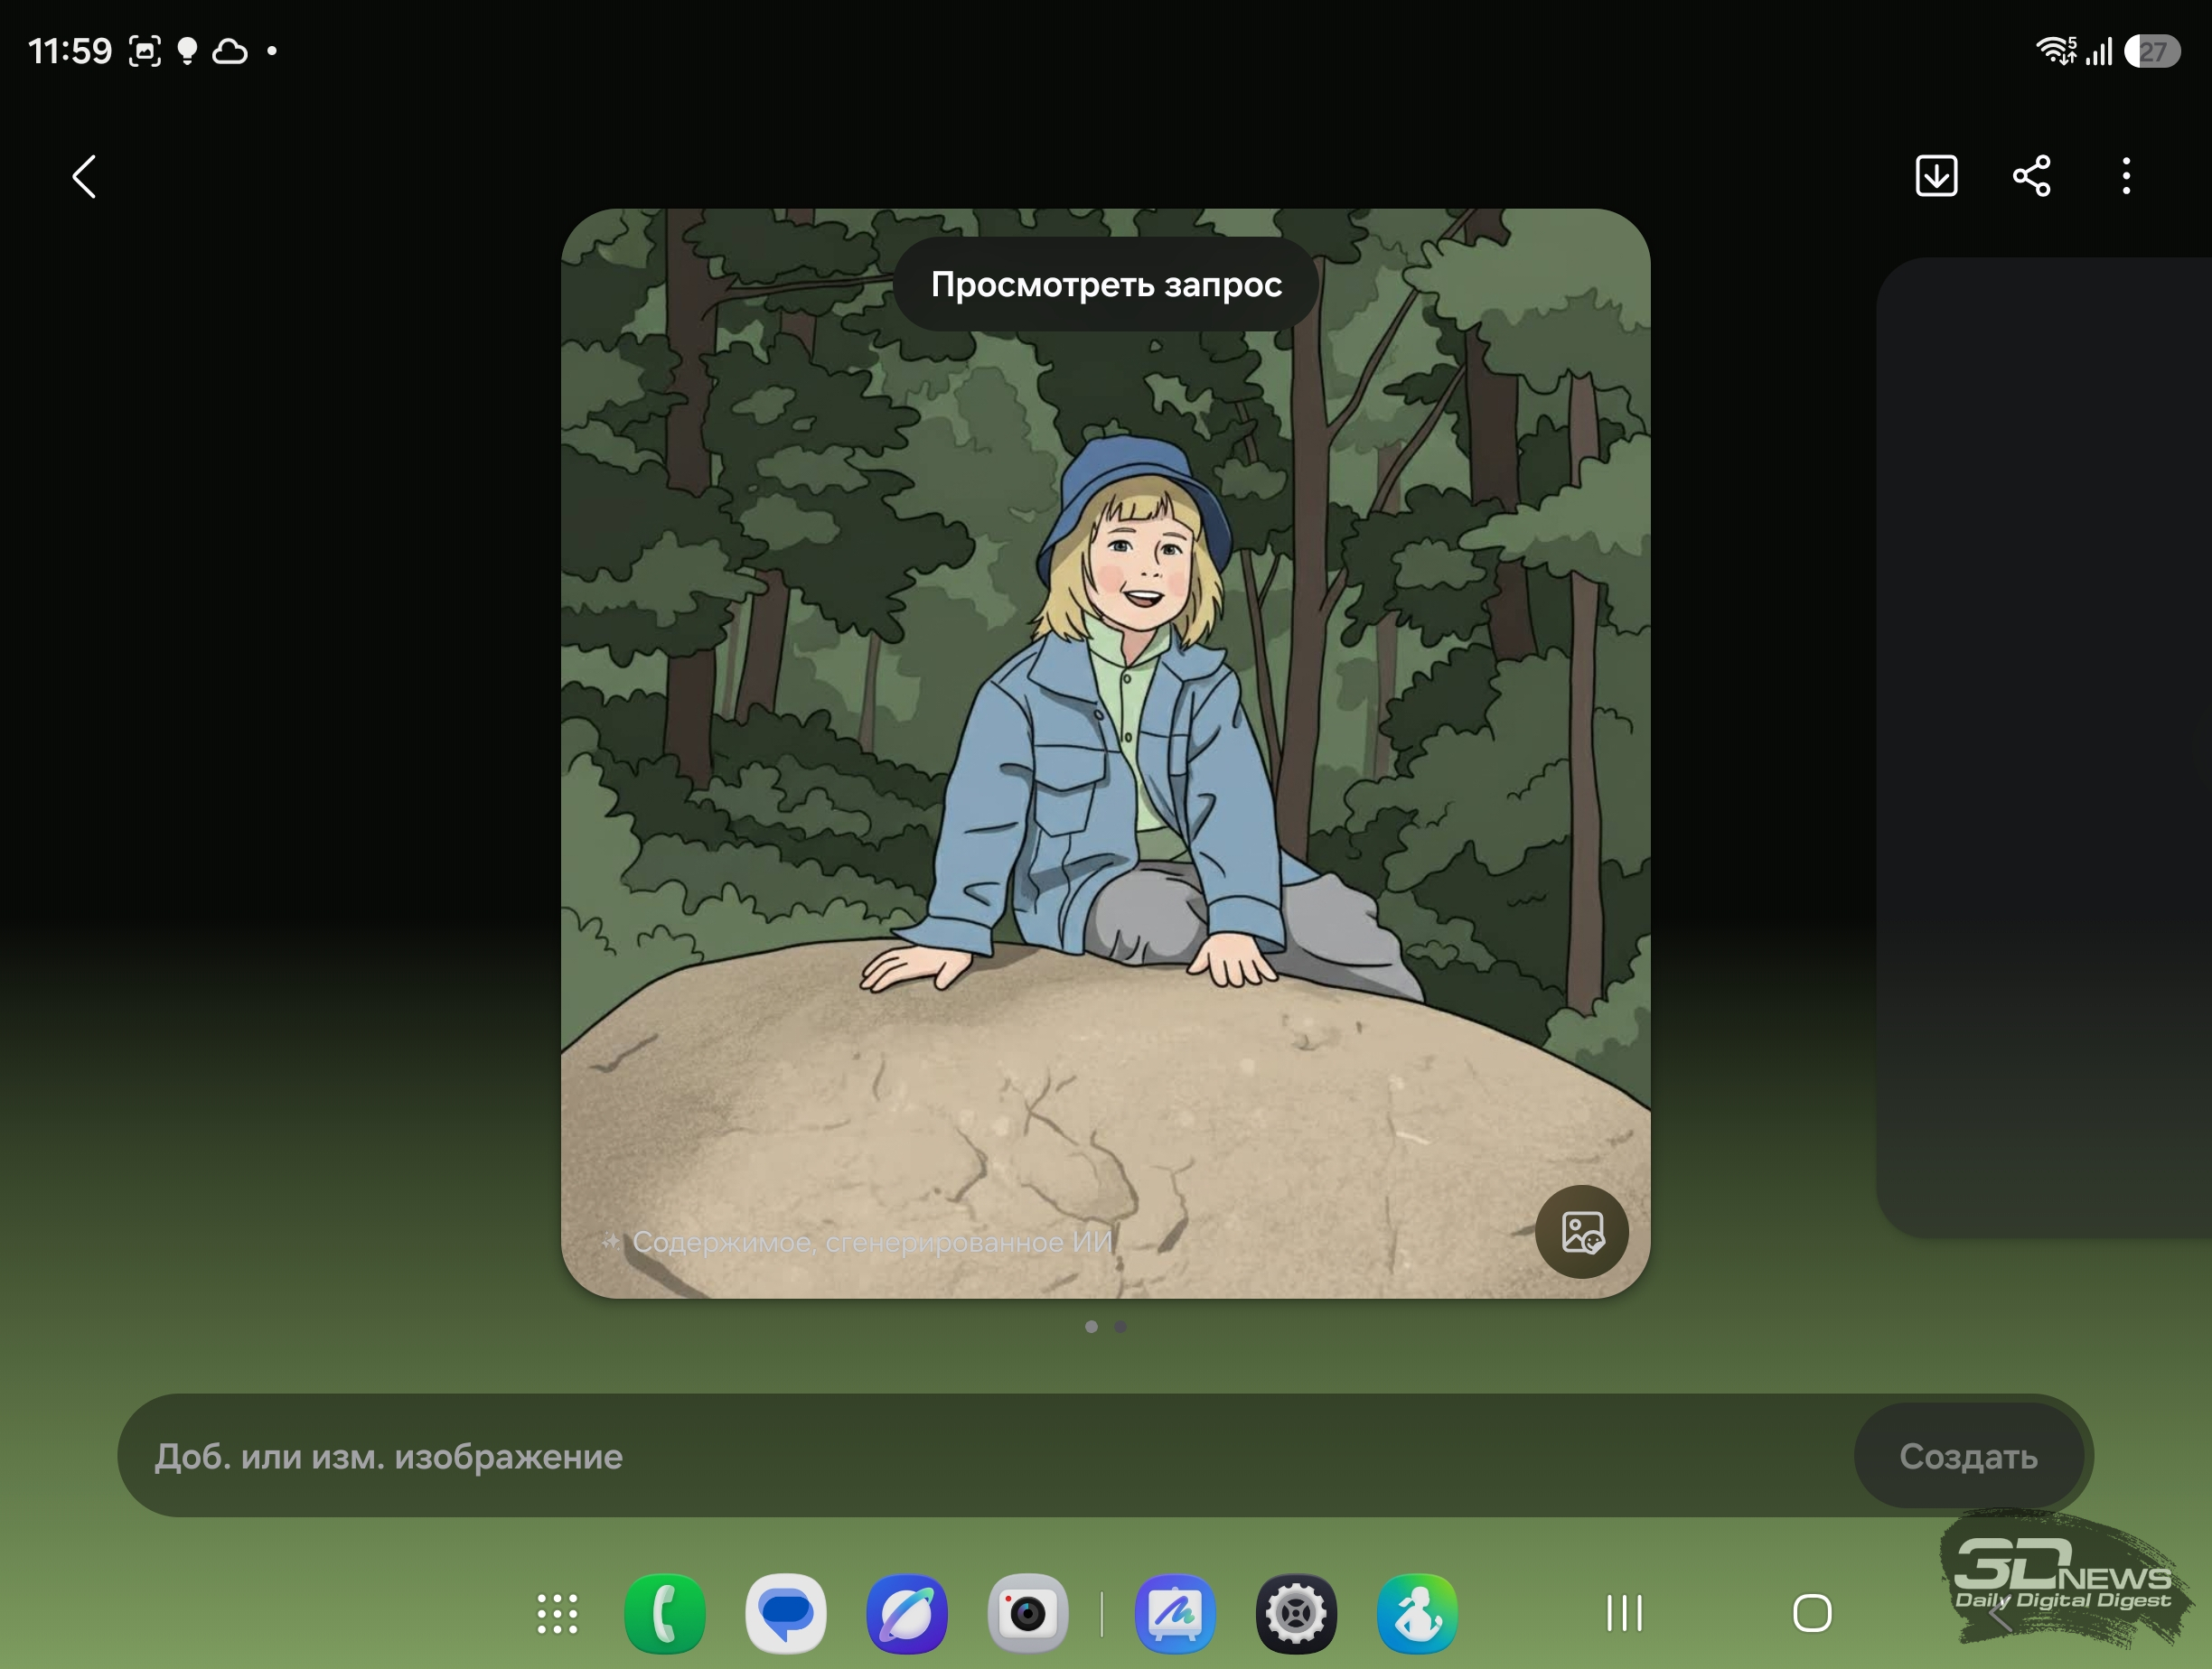Launch the teal app with white figure
Screen dimensions: 2212x1669
1417,1614
